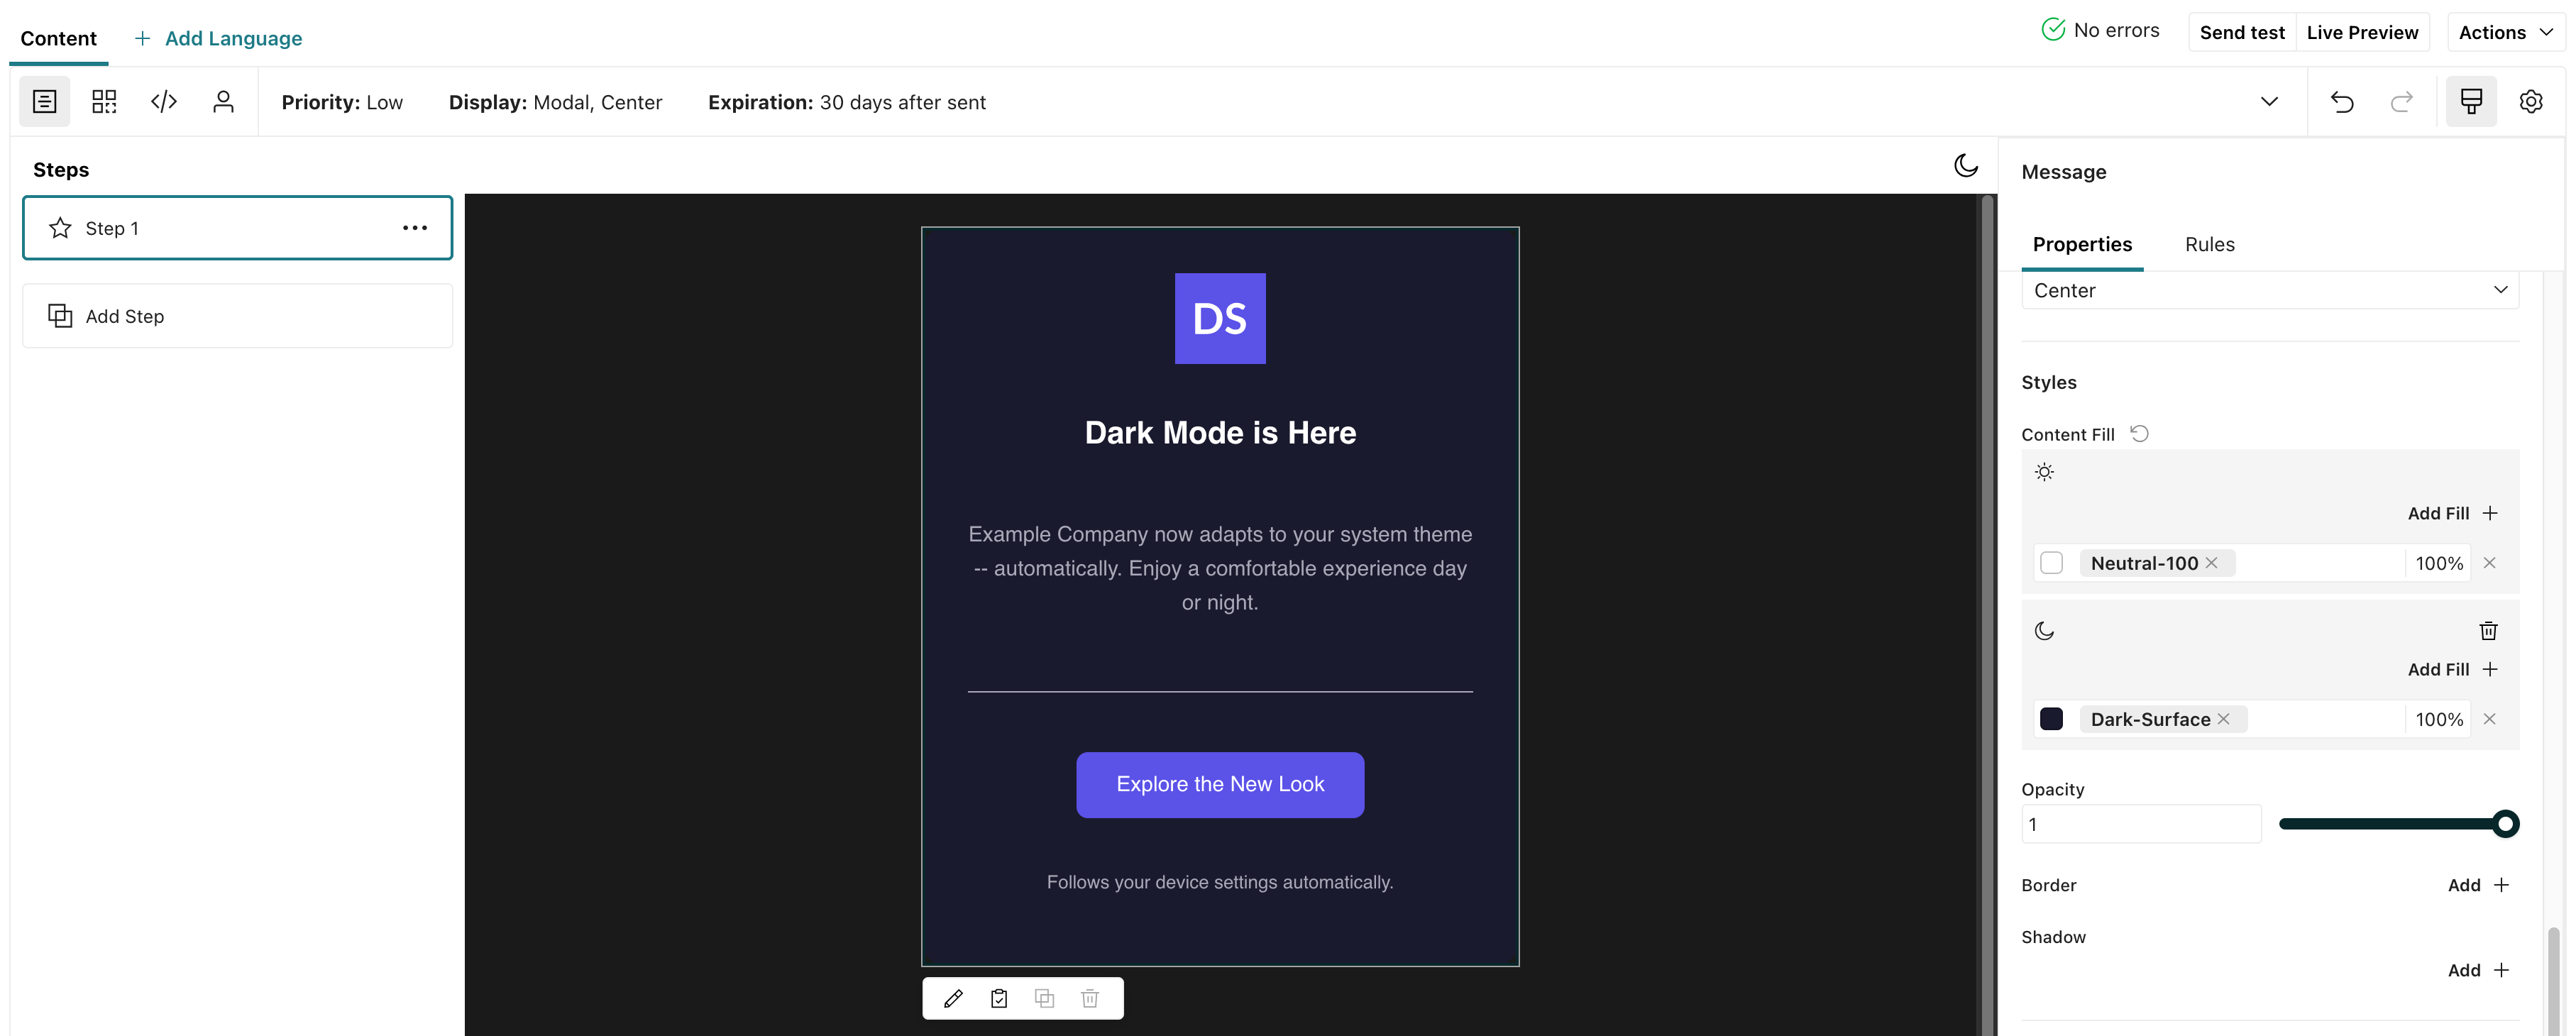Screen dimensions: 2576x1036
Task: Undo the last change
Action: coord(2342,102)
